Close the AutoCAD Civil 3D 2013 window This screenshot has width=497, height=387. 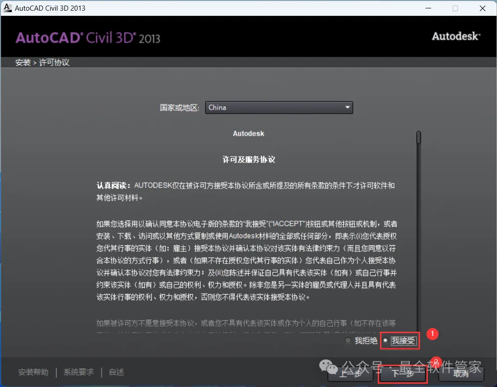(x=483, y=8)
